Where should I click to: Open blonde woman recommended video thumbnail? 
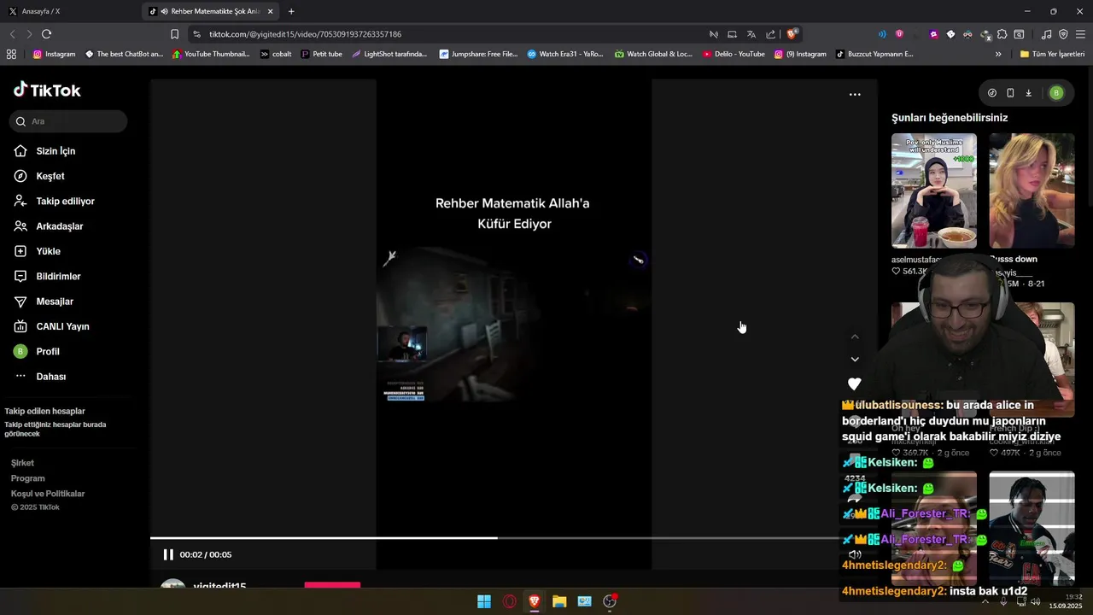point(1032,190)
